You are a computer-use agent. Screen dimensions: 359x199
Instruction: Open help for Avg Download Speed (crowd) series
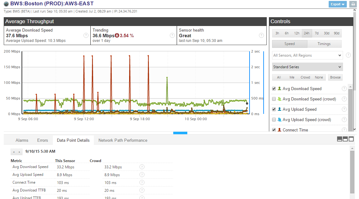pos(344,99)
